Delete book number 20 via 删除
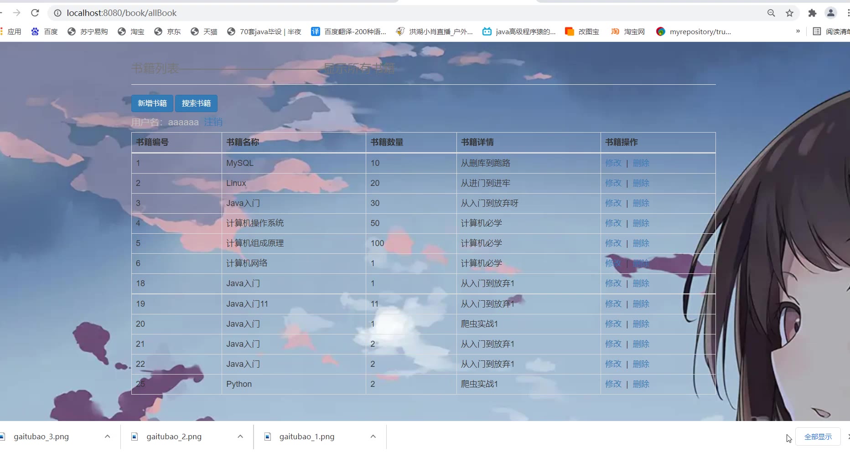 [x=641, y=324]
